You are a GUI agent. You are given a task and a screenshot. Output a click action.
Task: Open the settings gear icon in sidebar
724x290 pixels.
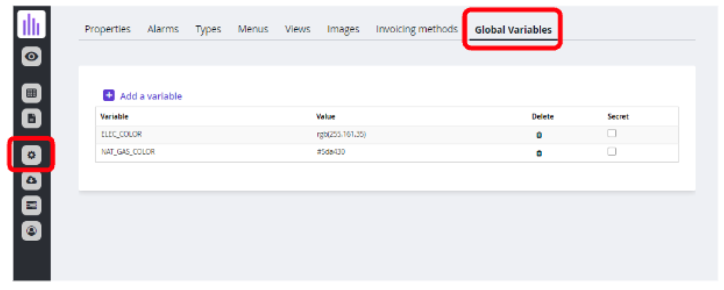(x=32, y=155)
